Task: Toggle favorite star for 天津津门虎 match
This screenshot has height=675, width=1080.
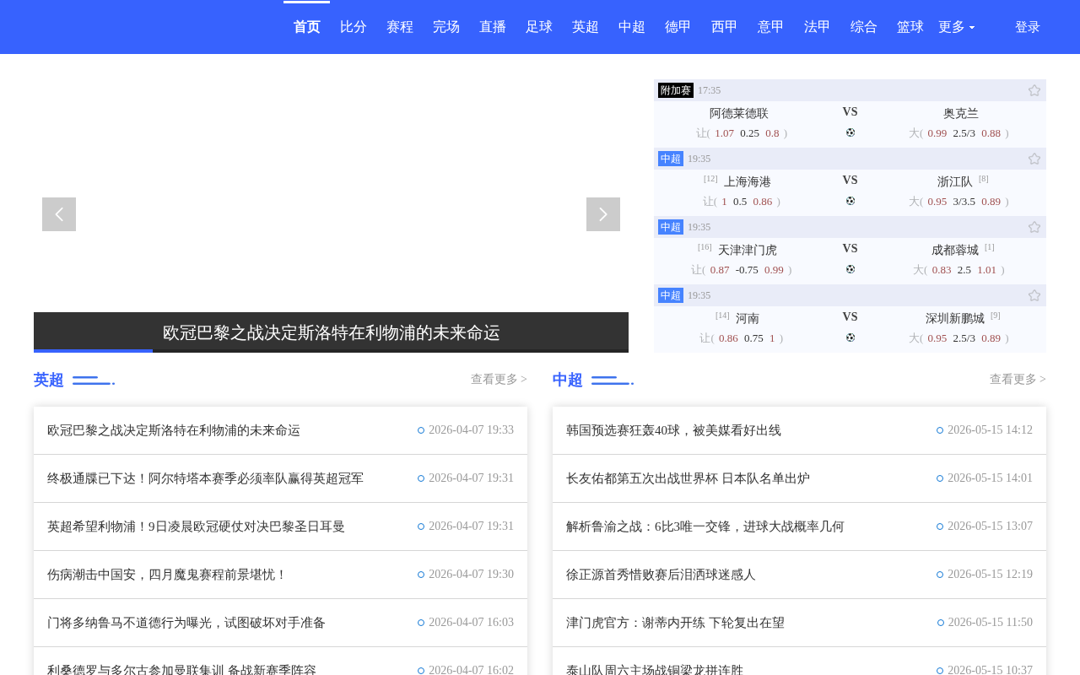Action: coord(1034,227)
